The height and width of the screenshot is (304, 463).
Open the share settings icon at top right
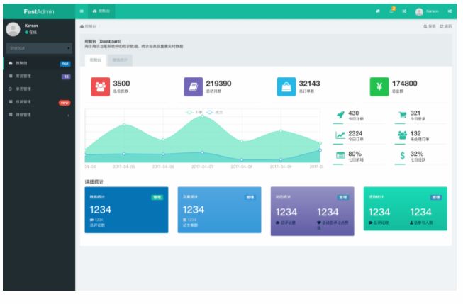click(450, 11)
